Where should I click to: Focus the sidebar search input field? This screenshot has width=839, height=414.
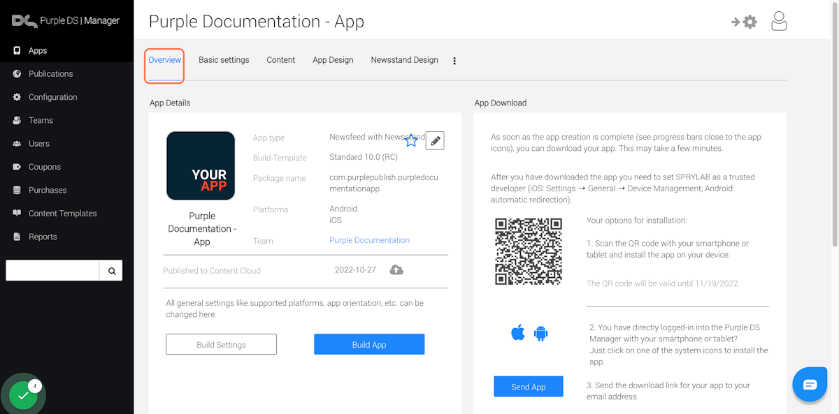point(53,271)
